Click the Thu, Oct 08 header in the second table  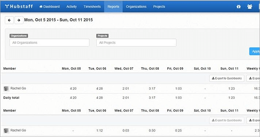coord(150,110)
